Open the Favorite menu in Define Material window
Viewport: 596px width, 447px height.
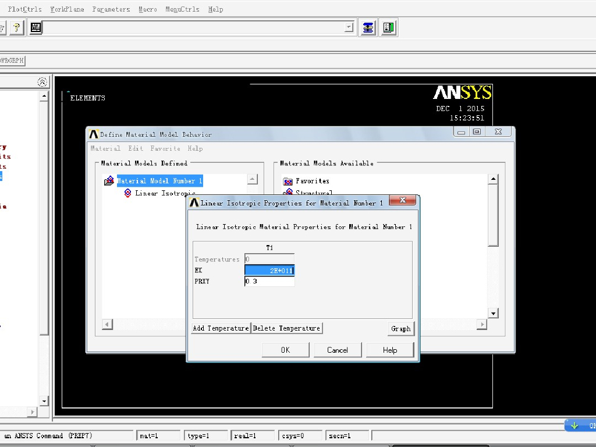pyautogui.click(x=165, y=148)
